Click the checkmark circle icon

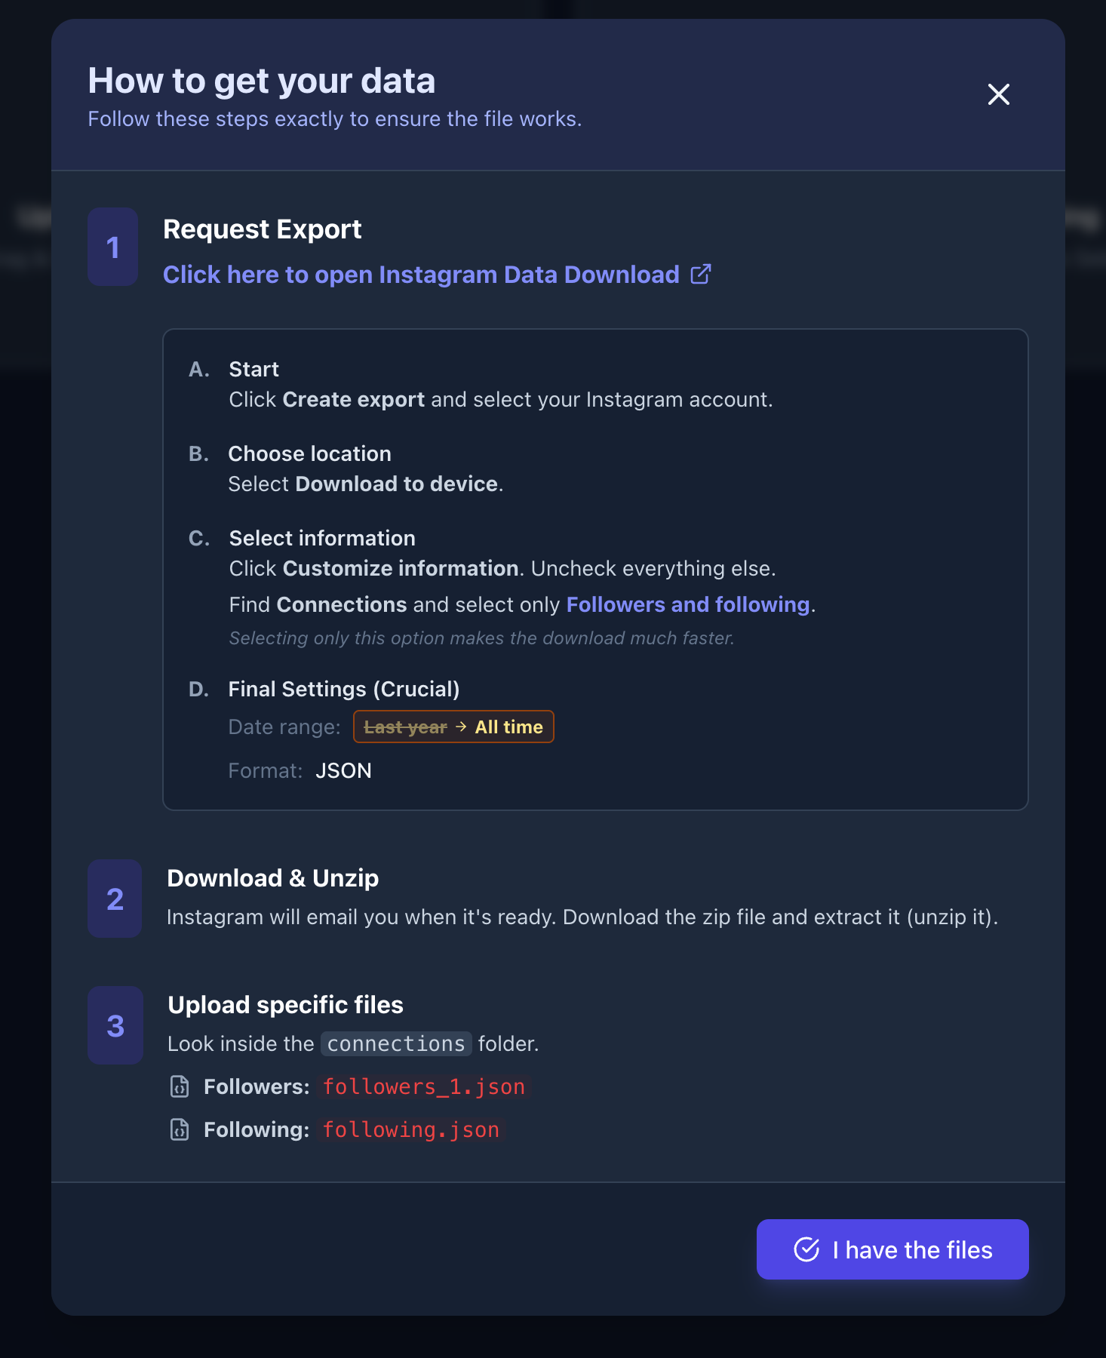[x=806, y=1249]
